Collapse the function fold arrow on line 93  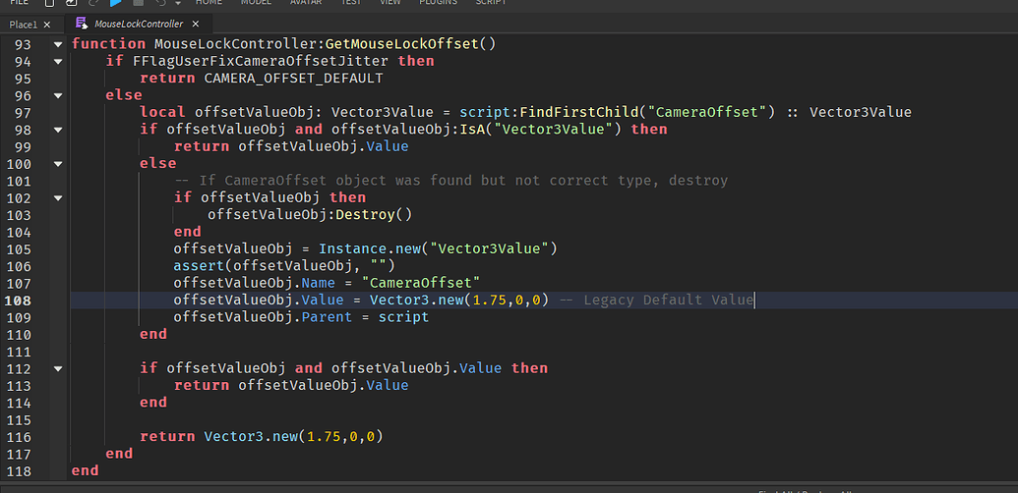58,44
